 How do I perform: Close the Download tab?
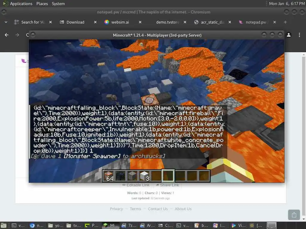click(95, 22)
